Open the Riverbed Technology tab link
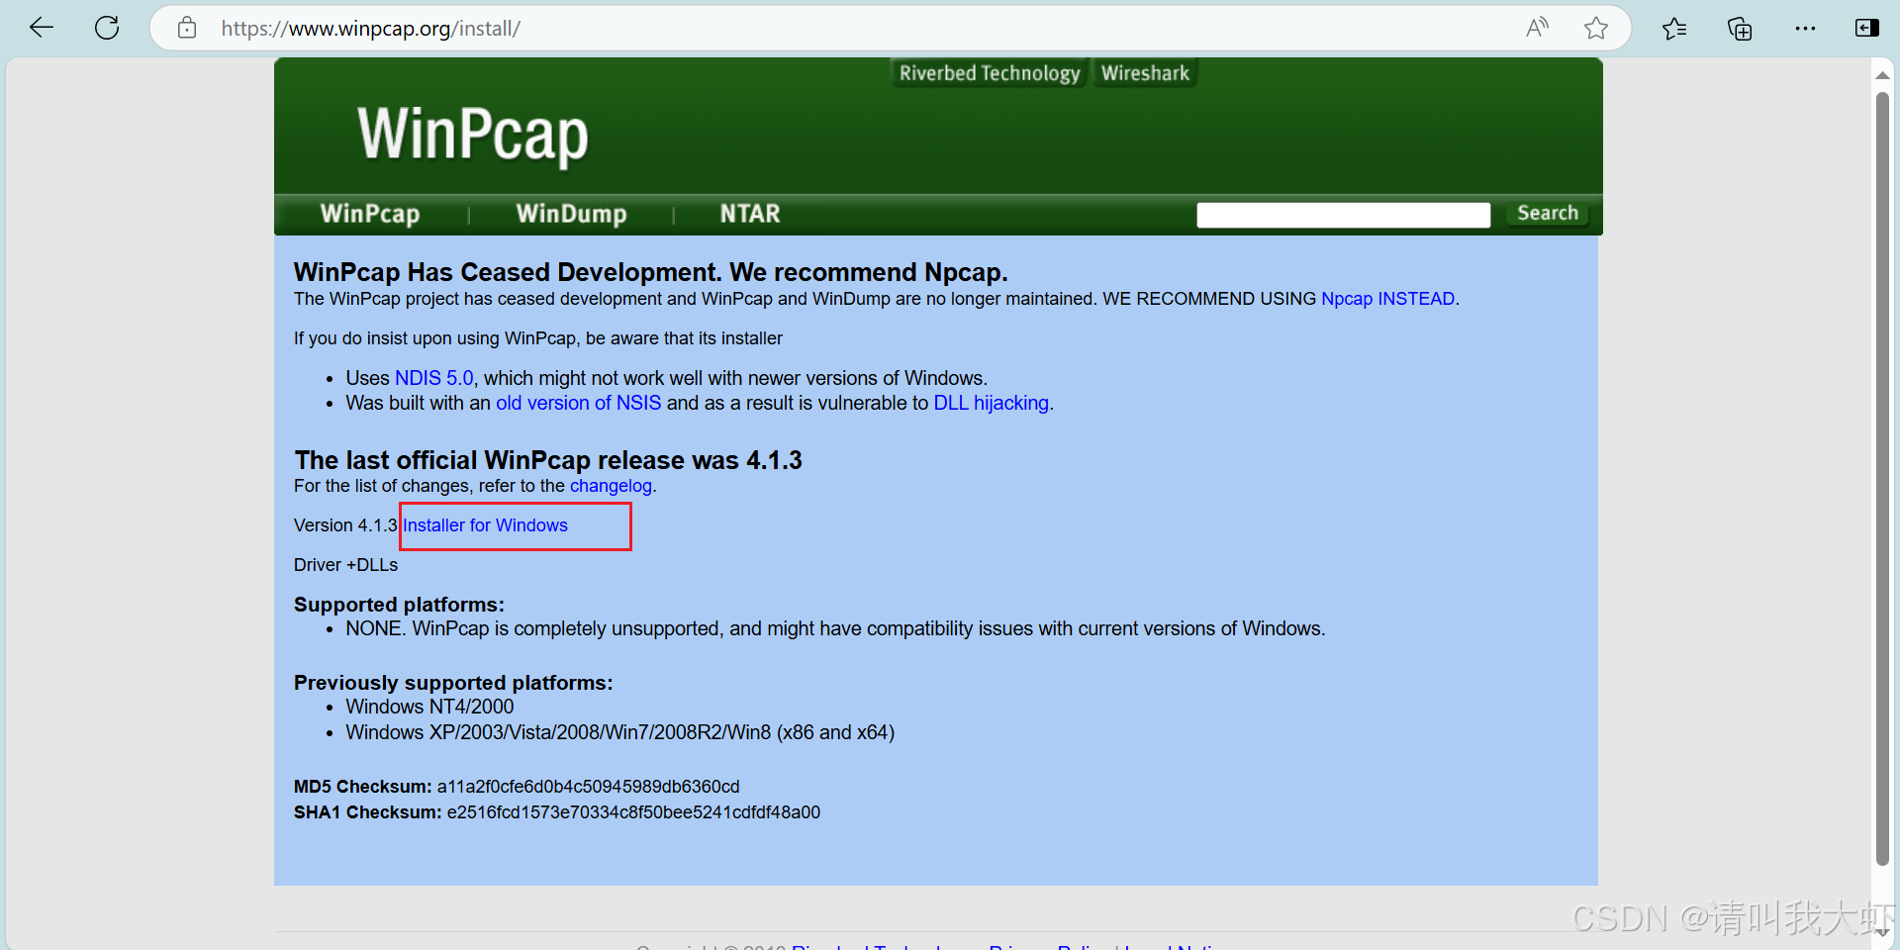The height and width of the screenshot is (950, 1900). [990, 73]
